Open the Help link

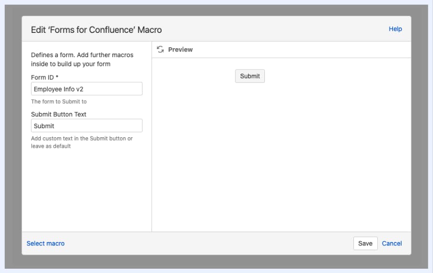point(395,29)
